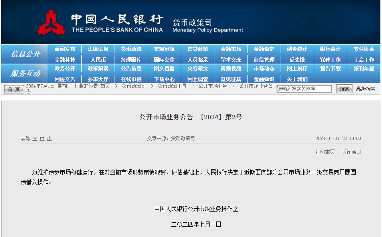Open 人员招录 menu item
The width and height of the screenshot is (382, 237).
[x=198, y=60]
